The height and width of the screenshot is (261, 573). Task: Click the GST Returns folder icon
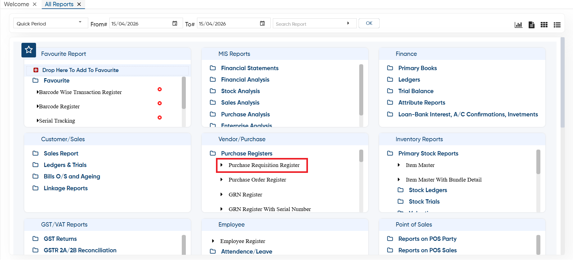(x=35, y=239)
